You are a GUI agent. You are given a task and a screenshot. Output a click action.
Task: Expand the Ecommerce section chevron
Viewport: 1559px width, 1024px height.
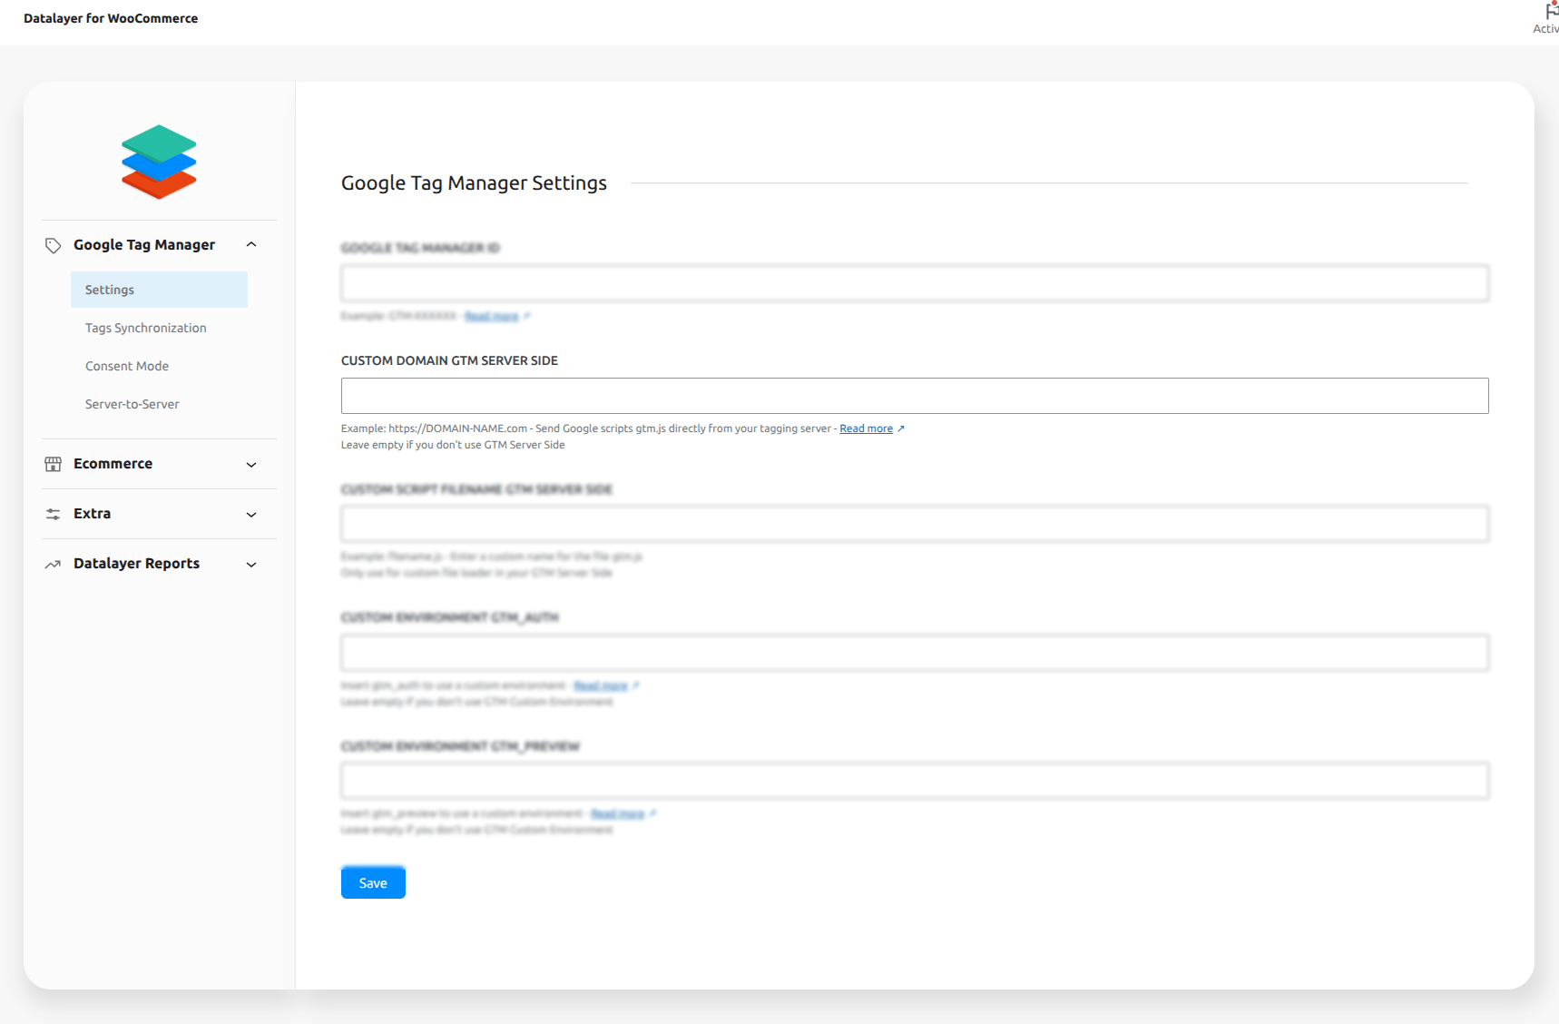pos(251,465)
